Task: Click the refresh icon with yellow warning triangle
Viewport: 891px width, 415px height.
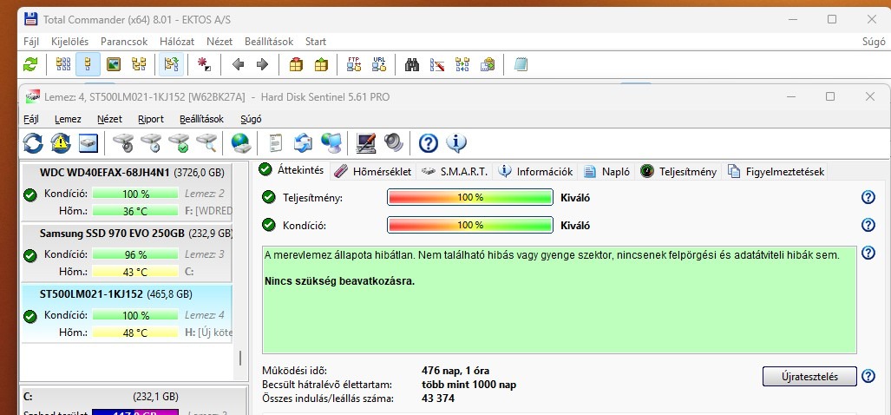Action: tap(61, 142)
